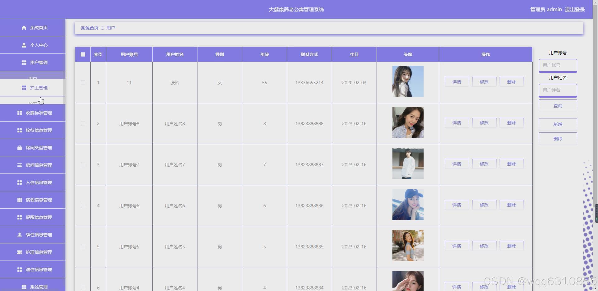Screen dimensions: 598x291
Task: Click the grid icon beside 系统管理
Action: 24,287
